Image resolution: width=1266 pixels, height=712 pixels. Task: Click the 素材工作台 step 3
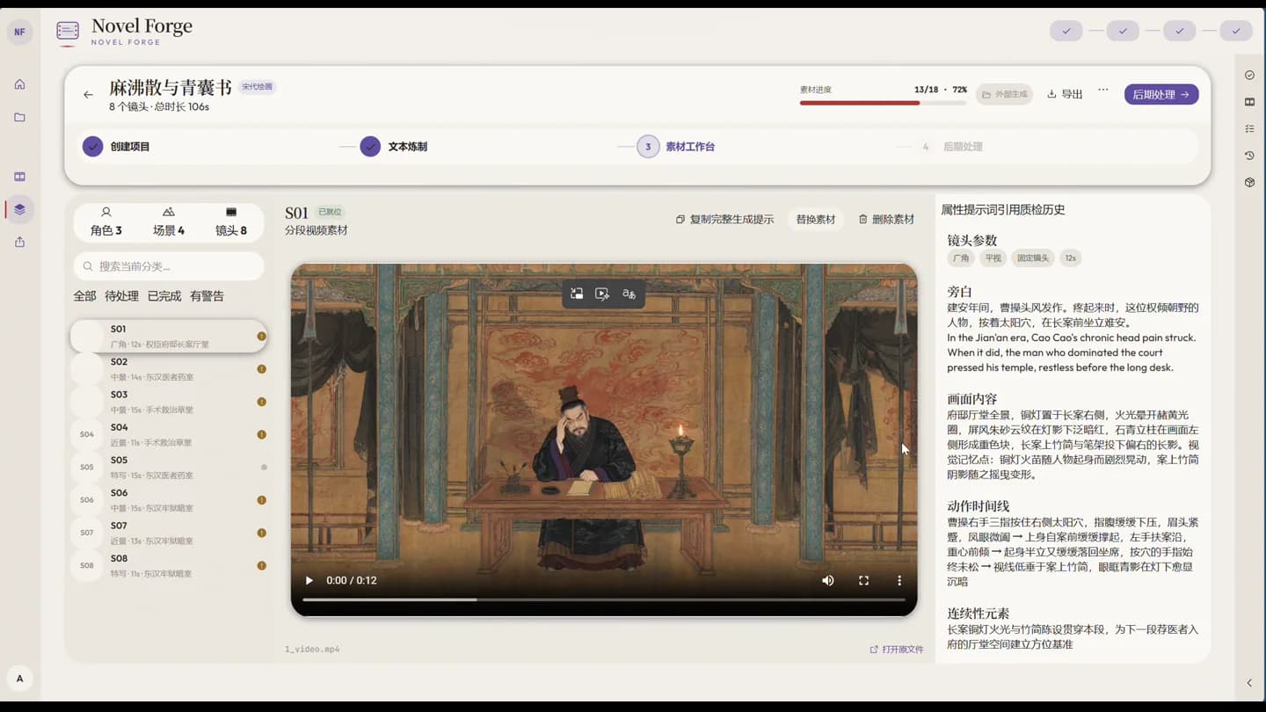[x=676, y=147]
